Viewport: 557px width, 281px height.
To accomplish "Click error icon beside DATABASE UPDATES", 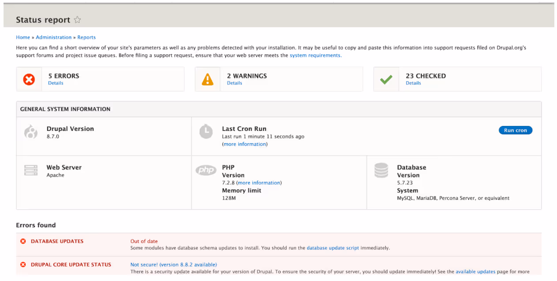I will pos(23,241).
